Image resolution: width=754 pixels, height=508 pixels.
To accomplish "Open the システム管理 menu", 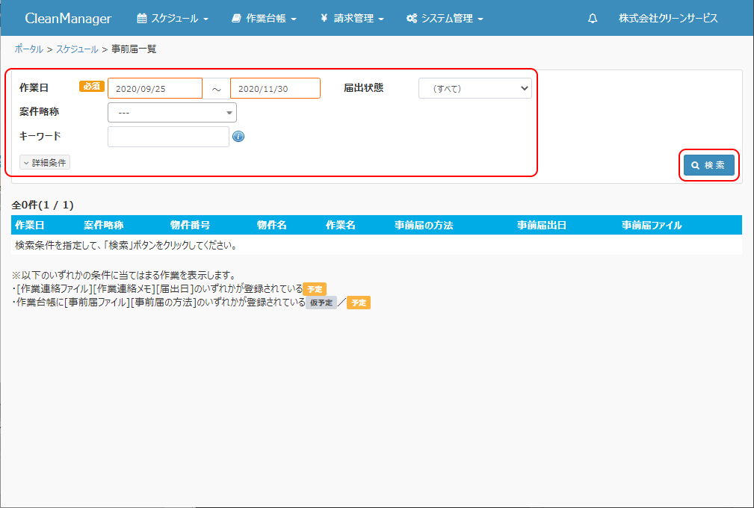I will click(x=445, y=19).
